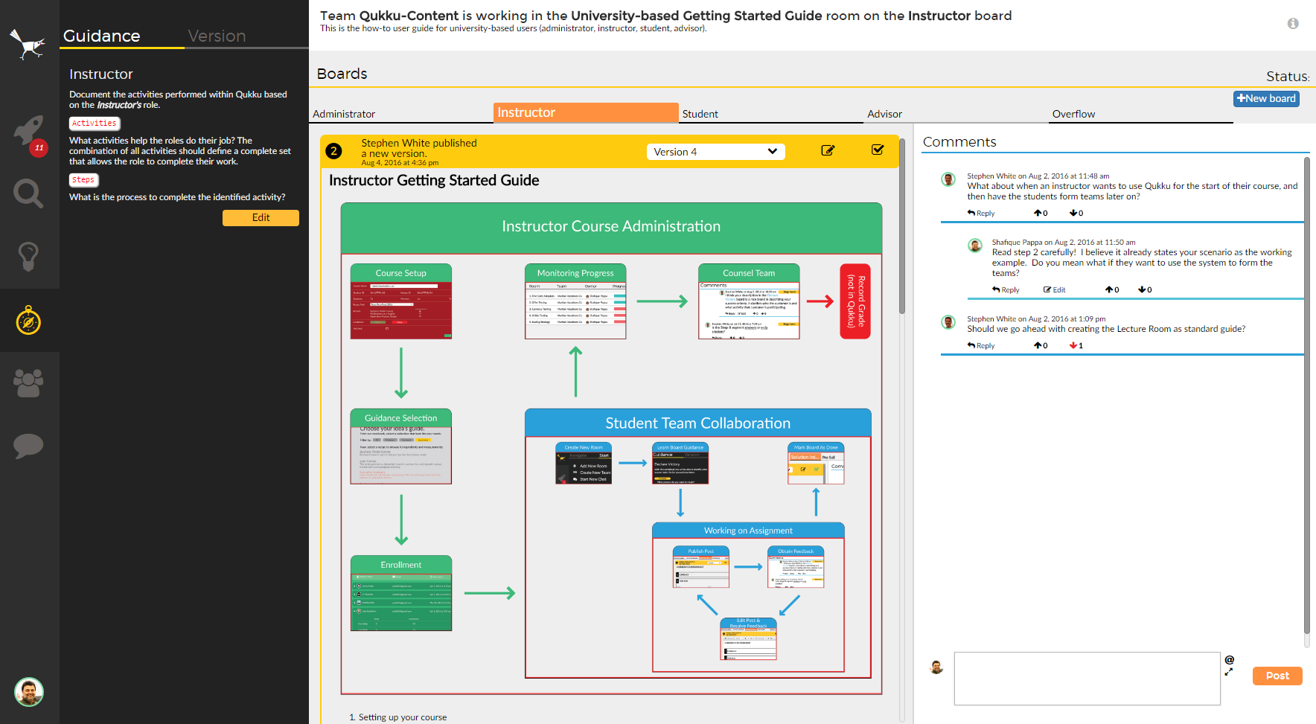Click the Guidance Selection thumbnail

[401, 446]
